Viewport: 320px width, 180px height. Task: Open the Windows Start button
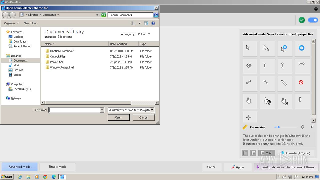click(x=7, y=177)
